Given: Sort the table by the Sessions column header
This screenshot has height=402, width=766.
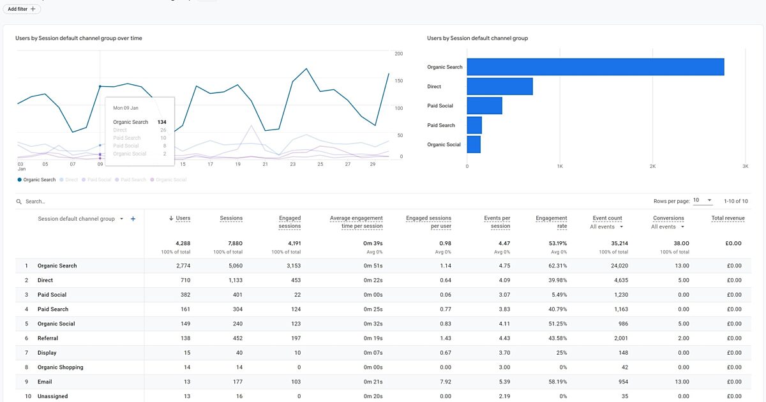Looking at the screenshot, I should 231,218.
